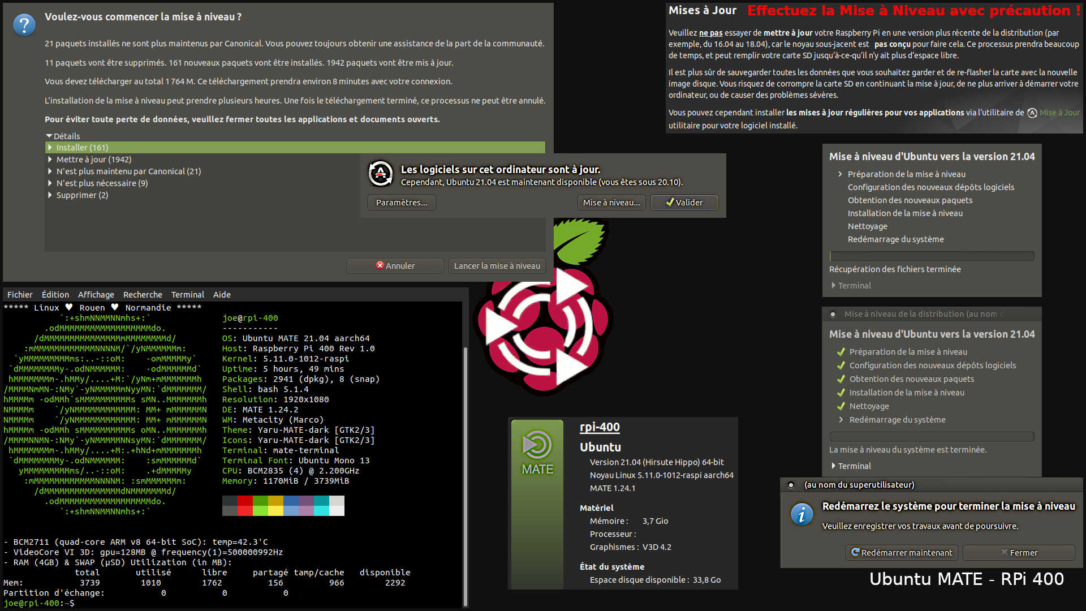
Task: Open the Aide menu in terminal
Action: point(222,295)
